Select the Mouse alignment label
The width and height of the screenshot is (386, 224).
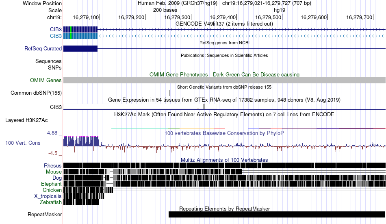54,172
